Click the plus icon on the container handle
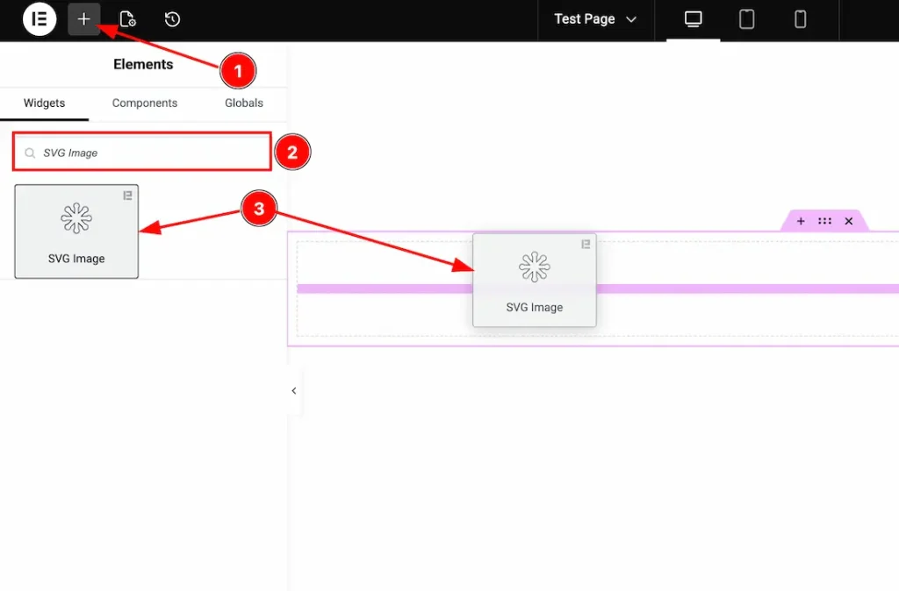 coord(800,221)
